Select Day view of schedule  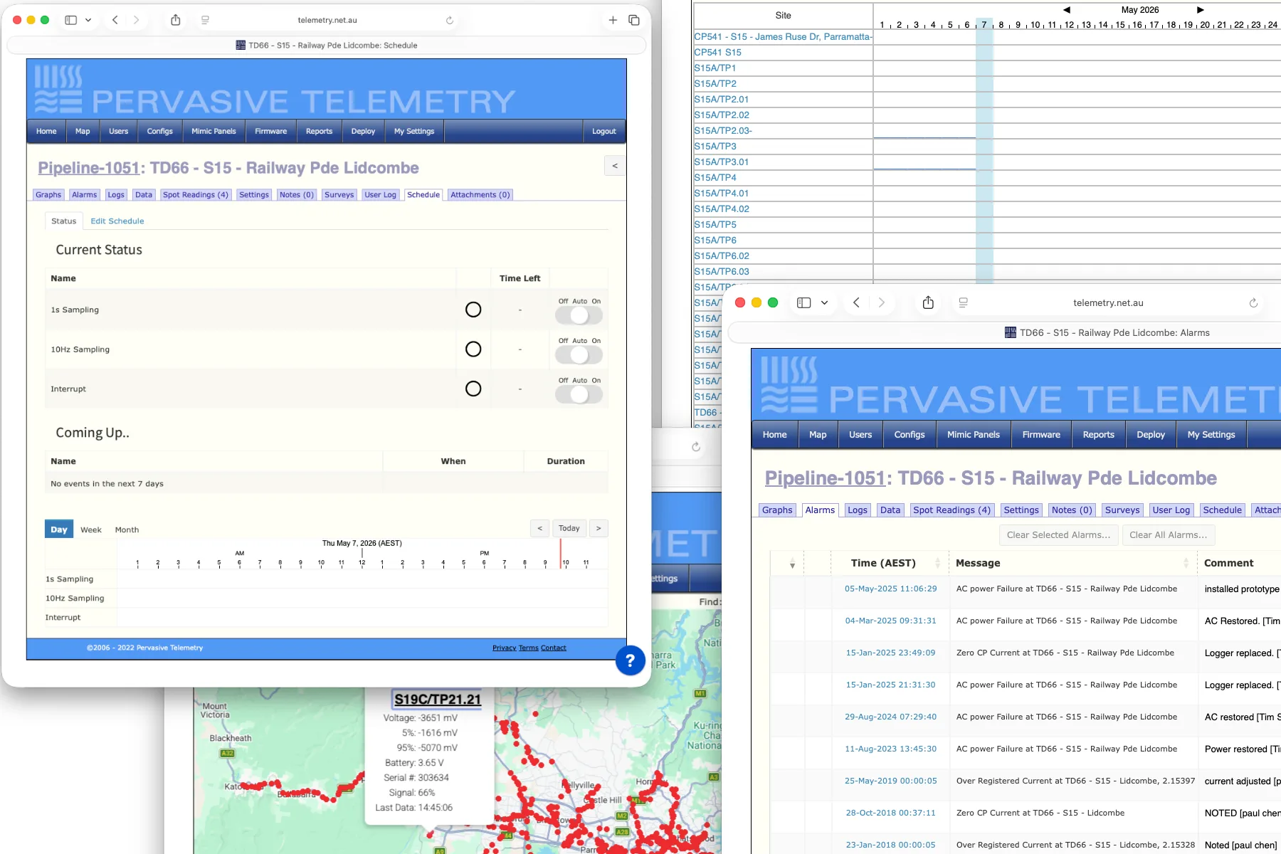59,529
